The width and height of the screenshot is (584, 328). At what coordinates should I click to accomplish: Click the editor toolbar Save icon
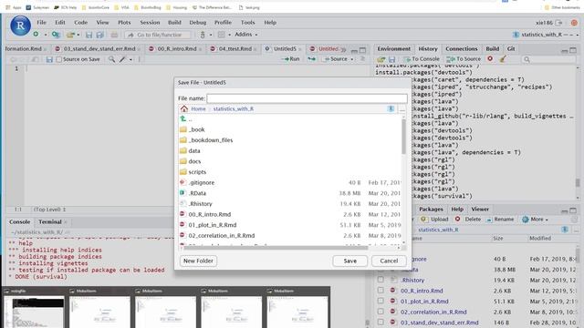[49, 59]
